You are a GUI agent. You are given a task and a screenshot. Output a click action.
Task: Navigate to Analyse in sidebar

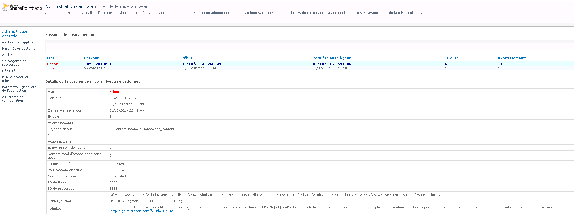(x=8, y=55)
